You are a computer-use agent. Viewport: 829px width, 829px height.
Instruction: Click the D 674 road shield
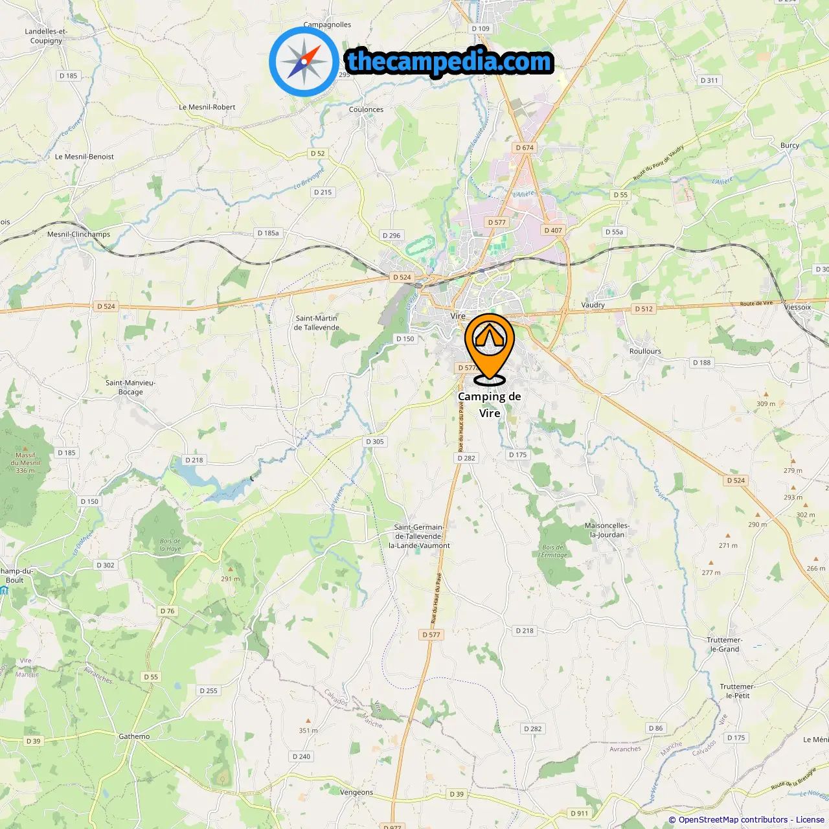pos(525,148)
